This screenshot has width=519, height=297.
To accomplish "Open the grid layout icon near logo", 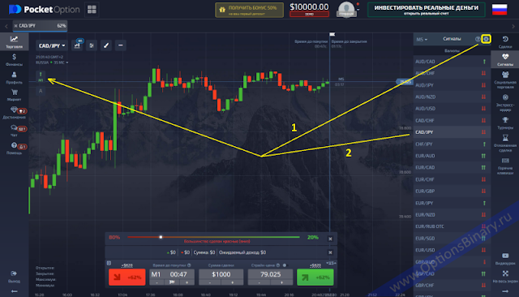I will [x=92, y=9].
